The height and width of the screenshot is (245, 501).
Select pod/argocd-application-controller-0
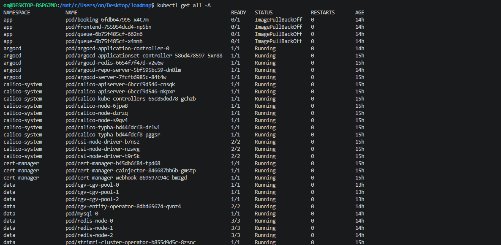tap(117, 49)
